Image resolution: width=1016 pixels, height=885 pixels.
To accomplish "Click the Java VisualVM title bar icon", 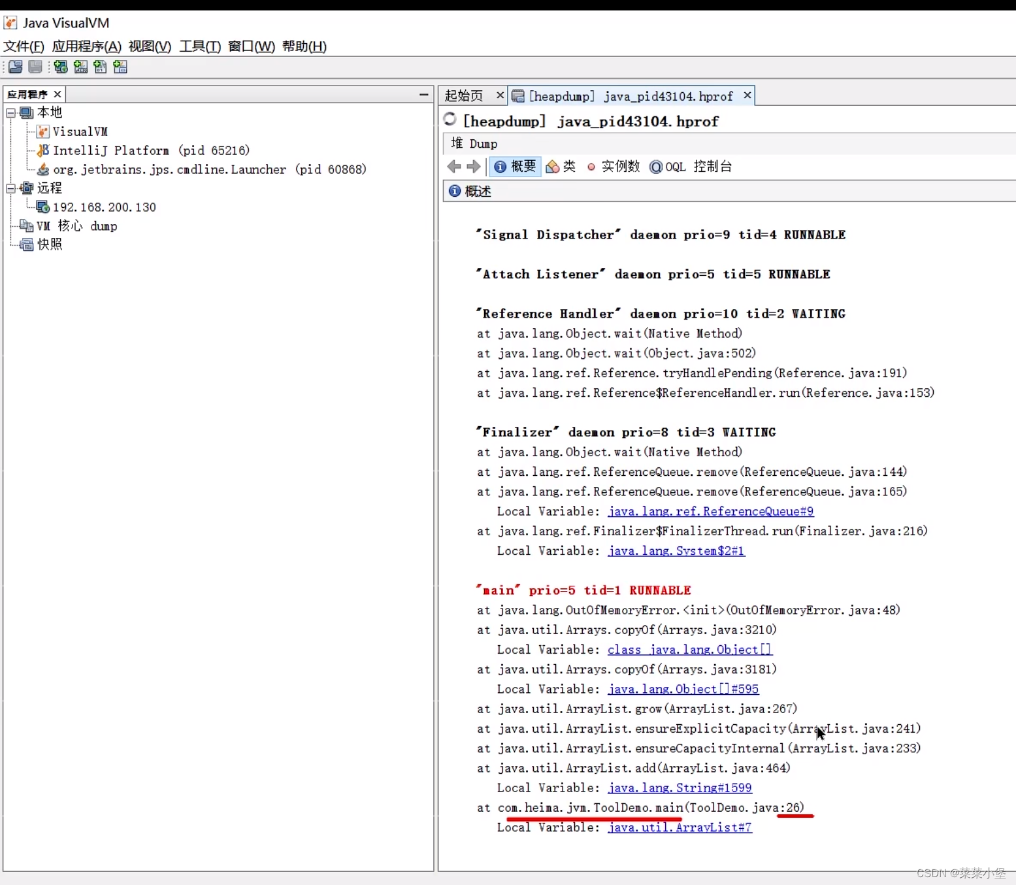I will [x=10, y=23].
